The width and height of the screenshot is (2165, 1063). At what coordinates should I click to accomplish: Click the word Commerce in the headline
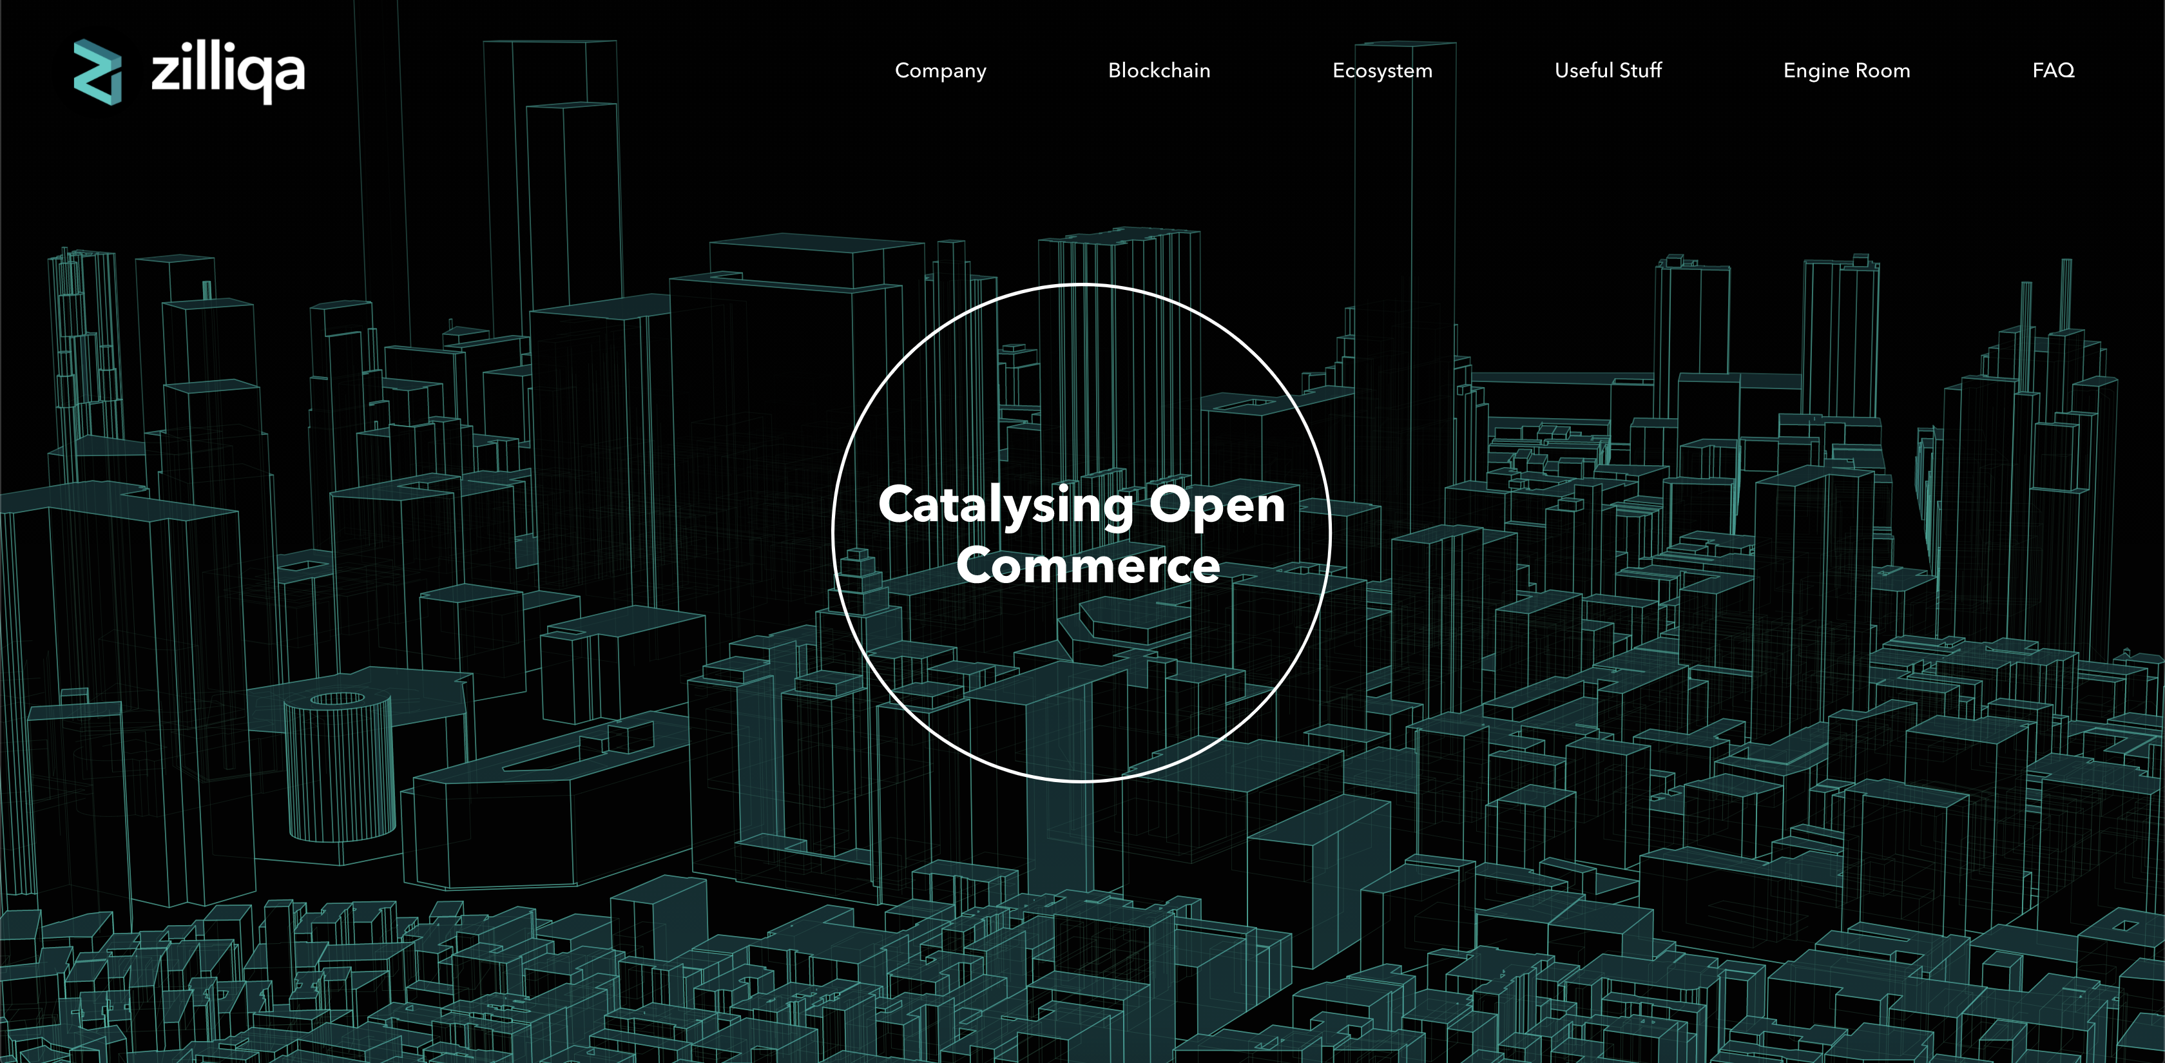(x=1088, y=566)
